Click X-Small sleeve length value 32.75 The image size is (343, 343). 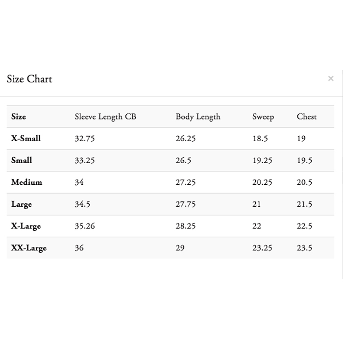click(84, 138)
